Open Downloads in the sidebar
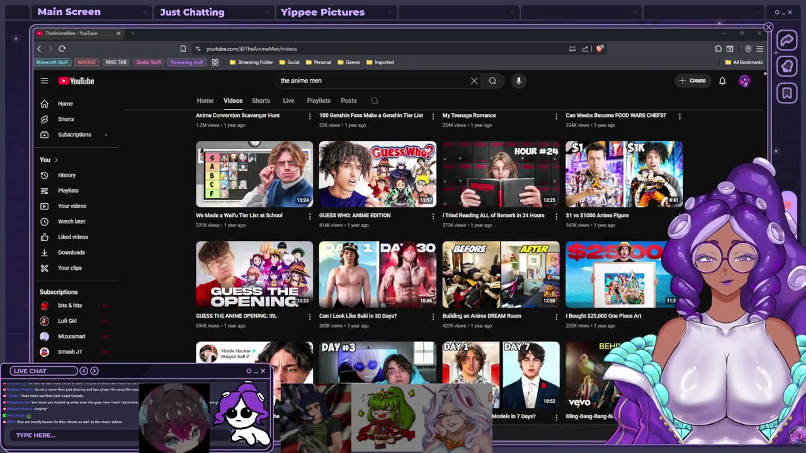Screen dimensions: 806x453 click(71, 252)
